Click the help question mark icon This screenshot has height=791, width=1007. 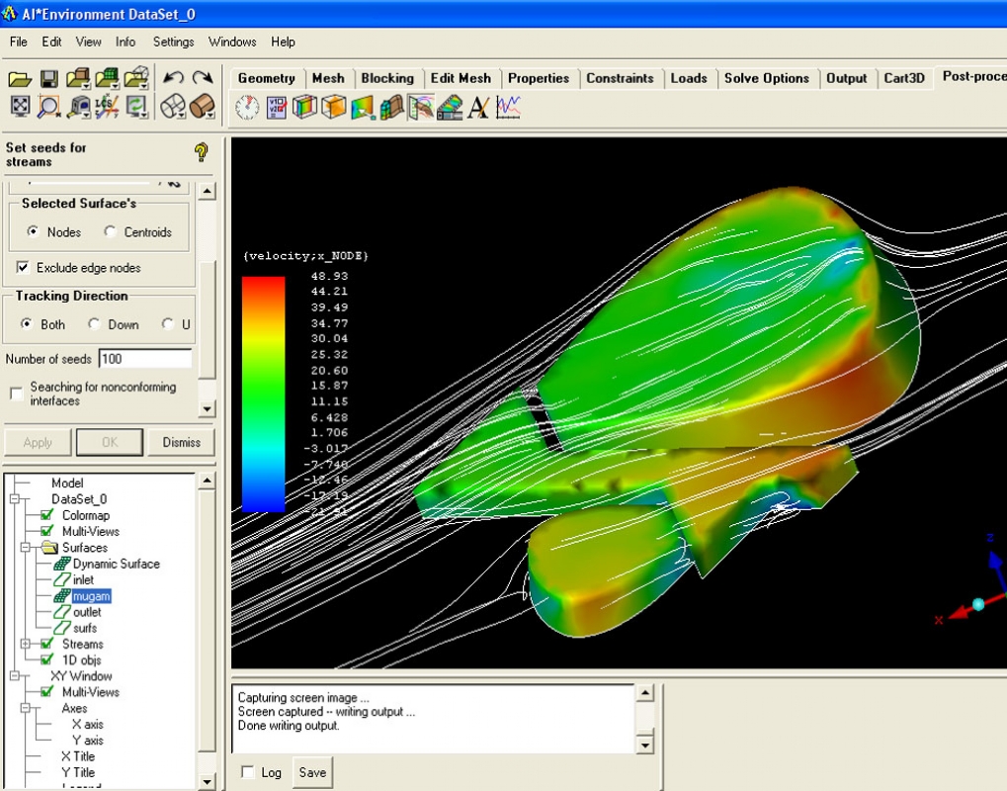(x=202, y=152)
